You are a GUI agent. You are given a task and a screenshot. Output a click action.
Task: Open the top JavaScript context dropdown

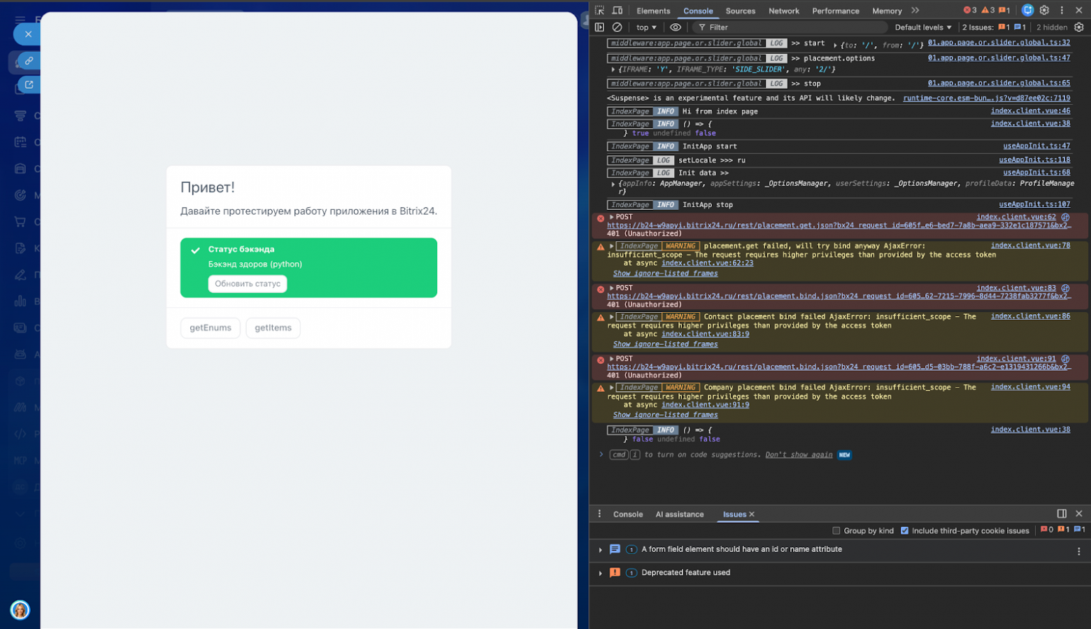[646, 27]
